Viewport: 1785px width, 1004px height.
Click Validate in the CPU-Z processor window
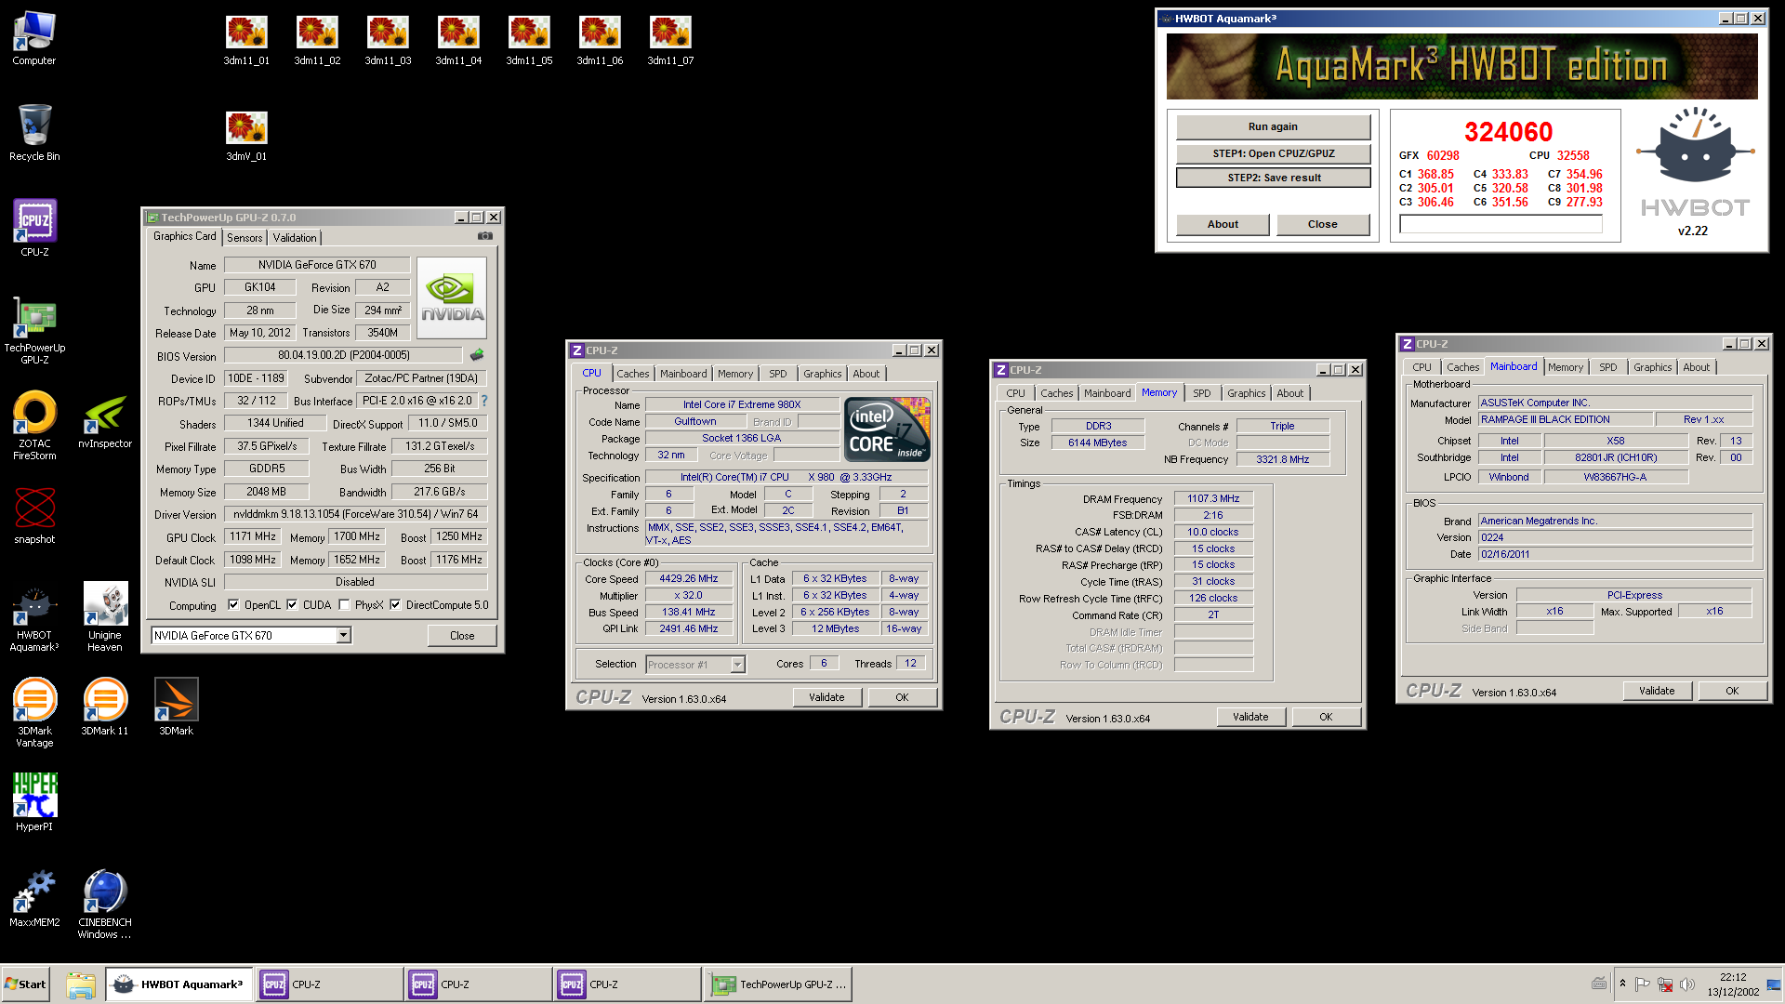[x=826, y=697]
